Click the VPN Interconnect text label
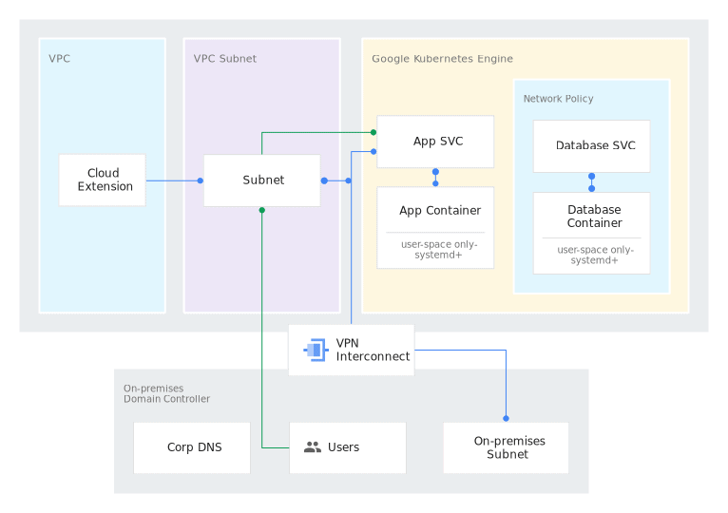The width and height of the screenshot is (728, 513). pyautogui.click(x=373, y=350)
